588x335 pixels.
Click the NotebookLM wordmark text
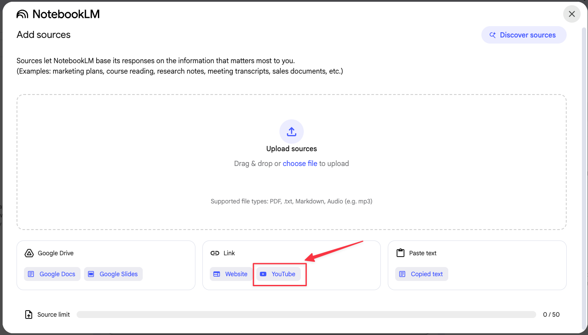[x=66, y=14]
